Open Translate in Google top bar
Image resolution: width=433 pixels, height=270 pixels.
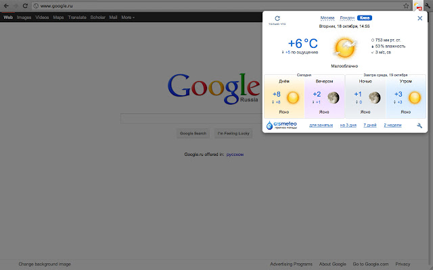pyautogui.click(x=77, y=18)
